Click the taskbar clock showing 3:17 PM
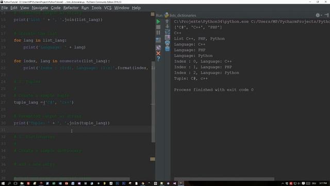330x186 pixels. (x=323, y=183)
